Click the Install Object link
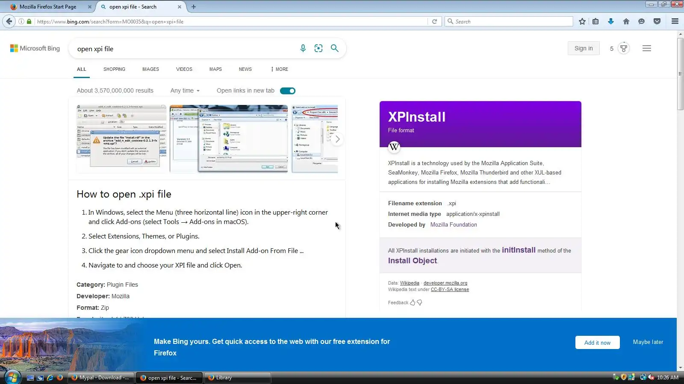Screen dimensions: 684x384 tap(413, 261)
